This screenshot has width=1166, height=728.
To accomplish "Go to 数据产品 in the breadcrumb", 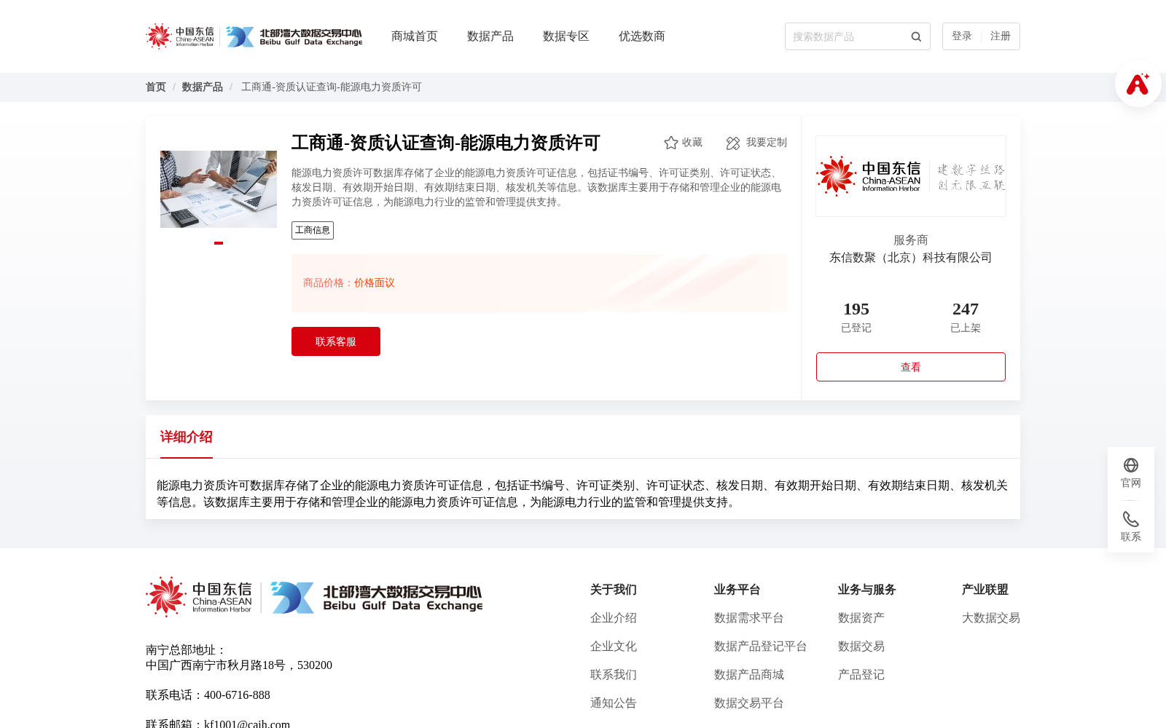I will pyautogui.click(x=203, y=87).
